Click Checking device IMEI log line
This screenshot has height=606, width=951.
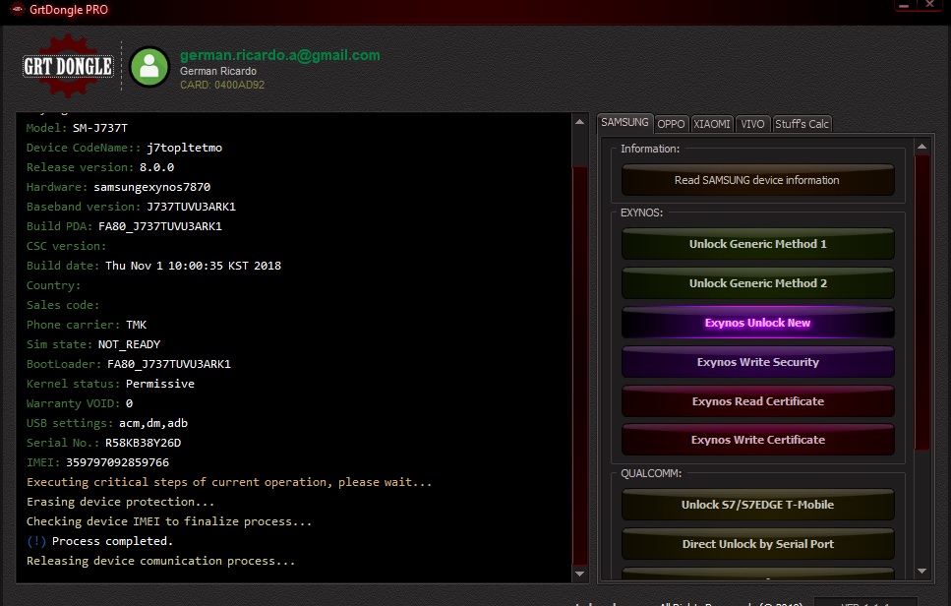click(168, 521)
